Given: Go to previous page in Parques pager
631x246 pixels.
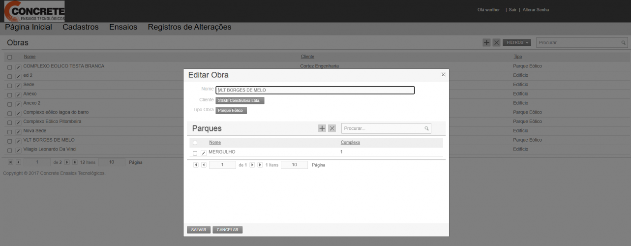Looking at the screenshot, I should coord(204,165).
